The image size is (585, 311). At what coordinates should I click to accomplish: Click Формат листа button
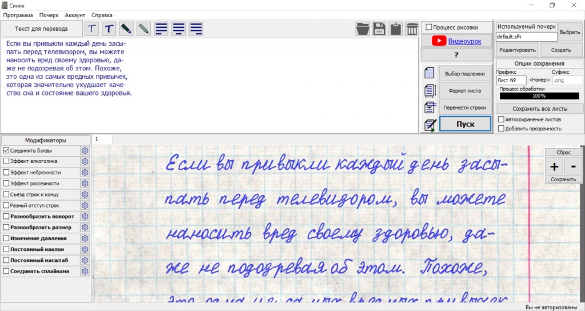[x=465, y=91]
